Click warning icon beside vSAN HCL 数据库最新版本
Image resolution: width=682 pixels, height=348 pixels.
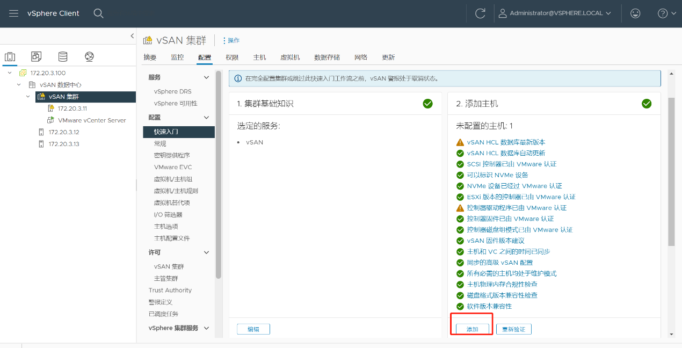[460, 142]
